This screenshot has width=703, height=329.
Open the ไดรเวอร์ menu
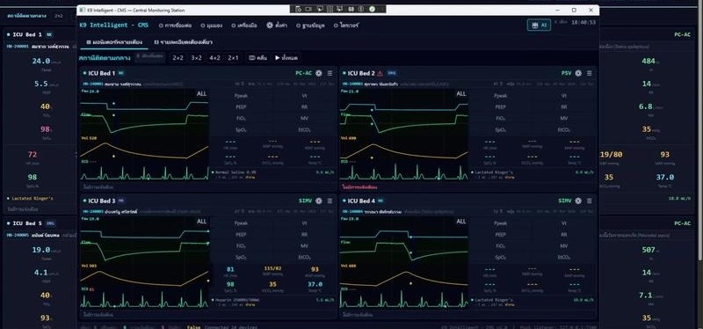346,26
